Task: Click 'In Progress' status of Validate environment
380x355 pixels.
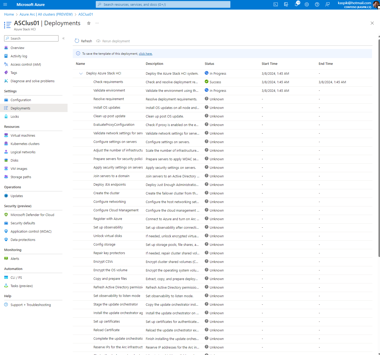Action: 218,91
